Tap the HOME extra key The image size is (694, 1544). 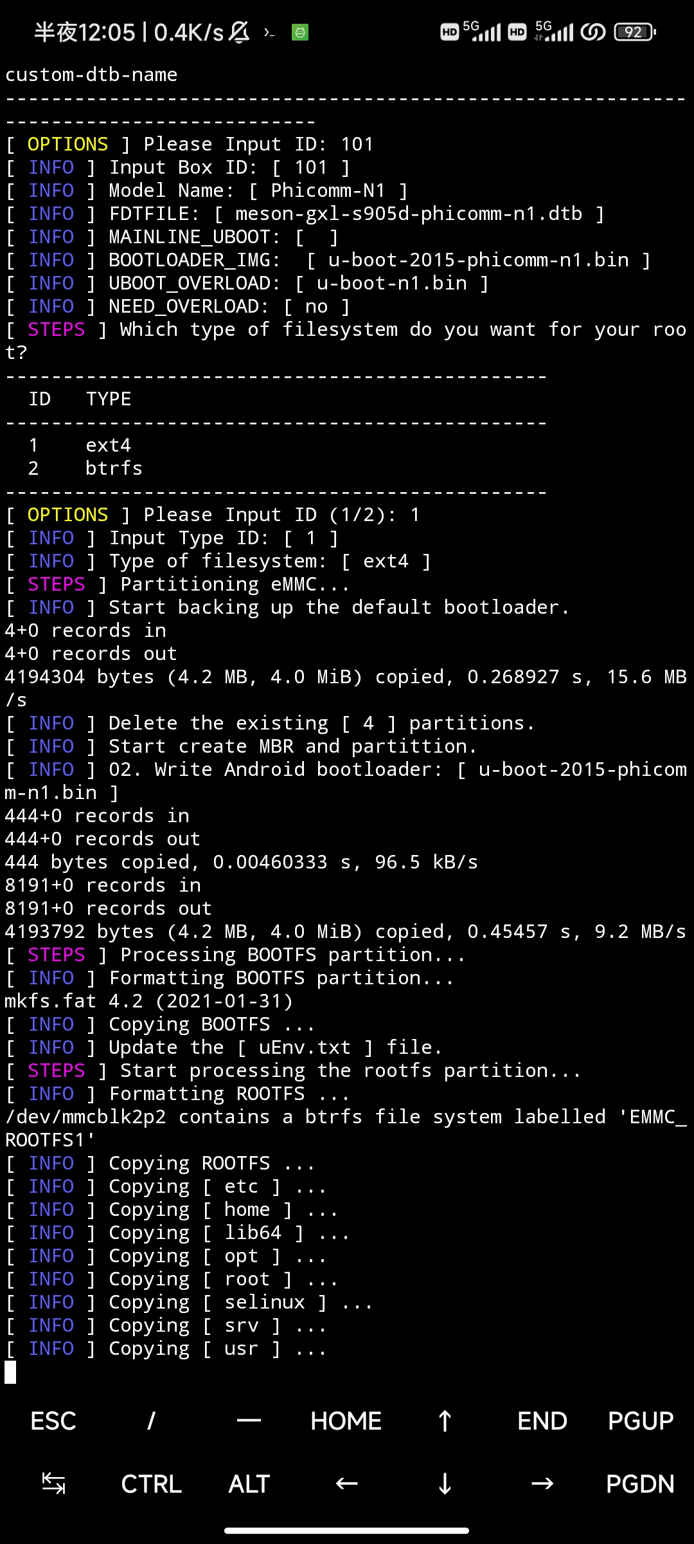[x=346, y=1421]
